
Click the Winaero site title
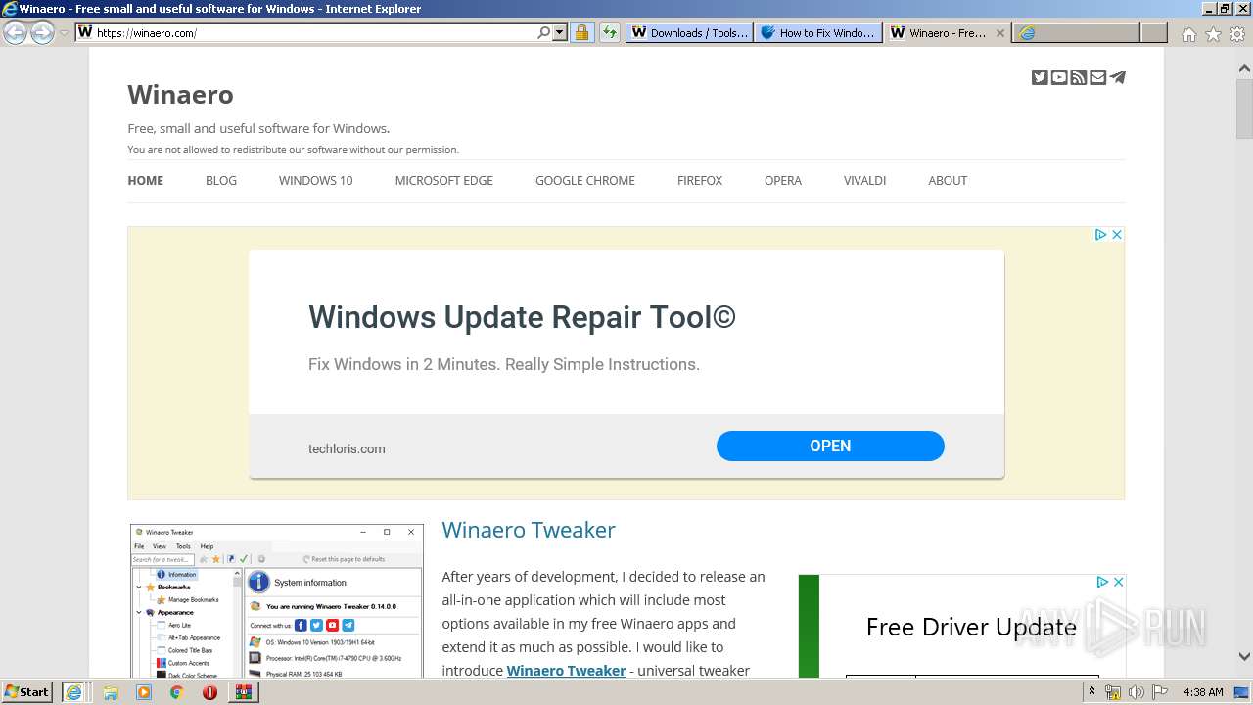pyautogui.click(x=180, y=95)
